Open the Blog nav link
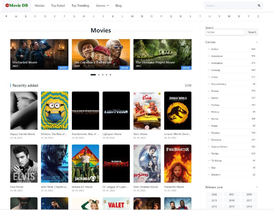Image resolution: width=274 pixels, height=210 pixels. 119,5
